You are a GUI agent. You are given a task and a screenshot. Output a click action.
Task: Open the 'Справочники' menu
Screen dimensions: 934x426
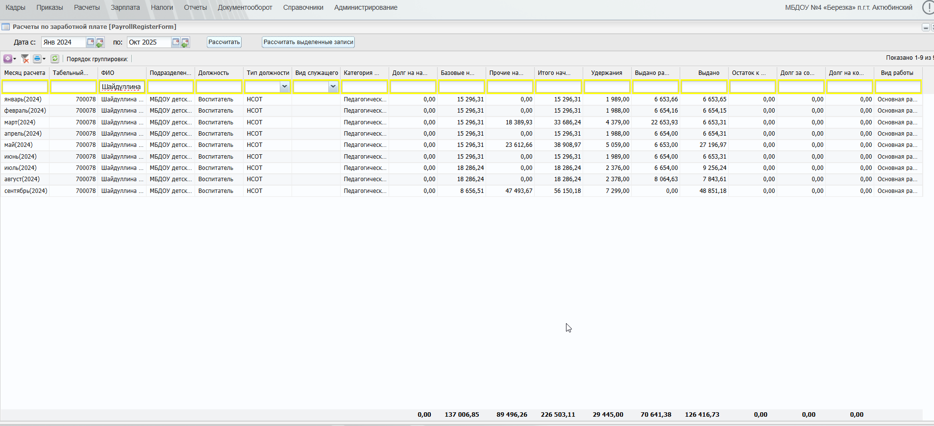[x=303, y=7]
